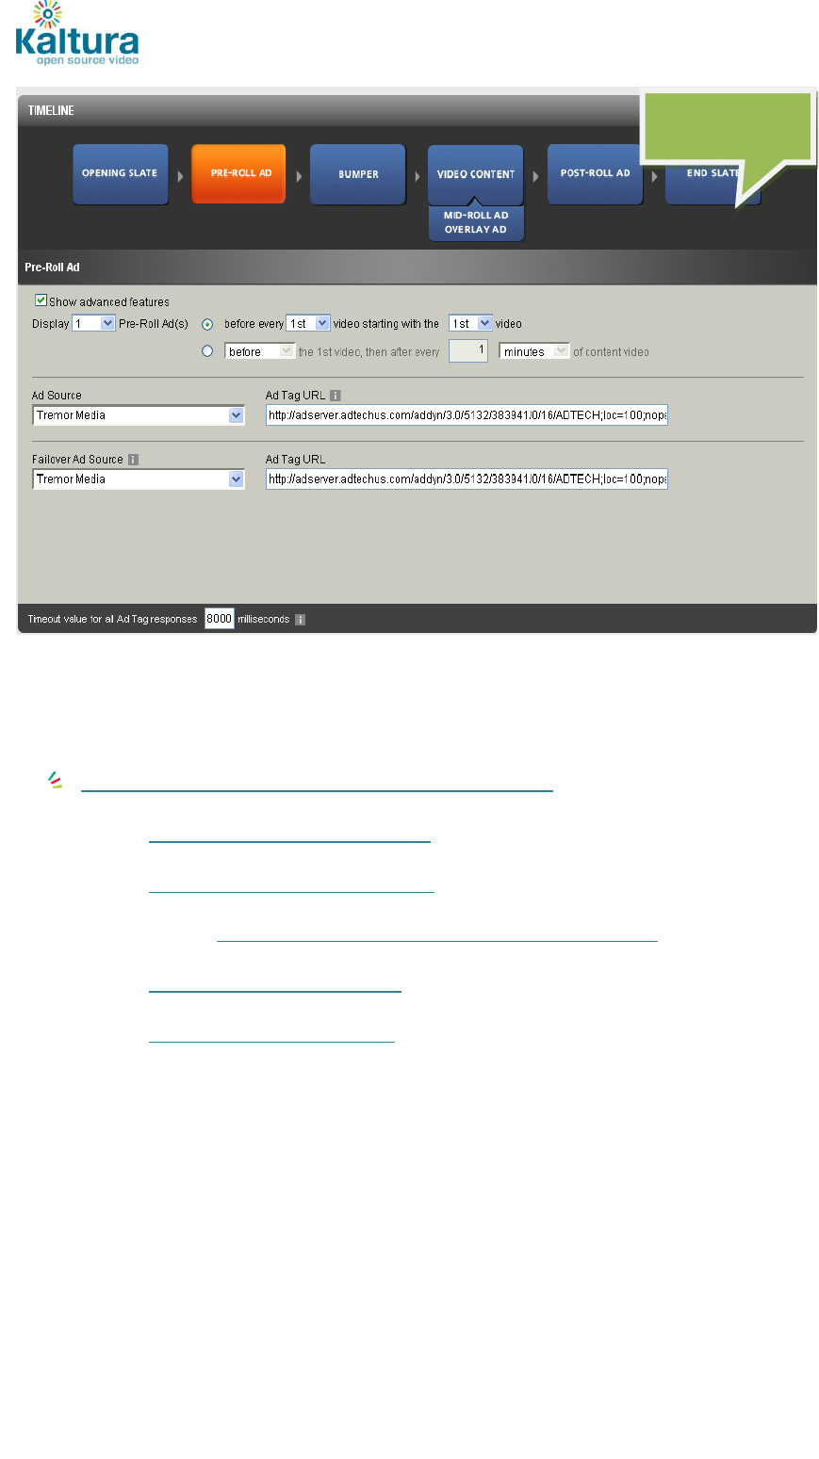Click the Ad Tag URL info icon

pos(335,396)
